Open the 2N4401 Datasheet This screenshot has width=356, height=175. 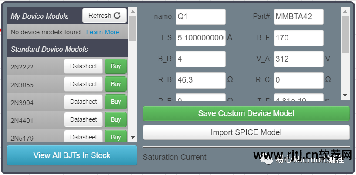pyautogui.click(x=84, y=120)
